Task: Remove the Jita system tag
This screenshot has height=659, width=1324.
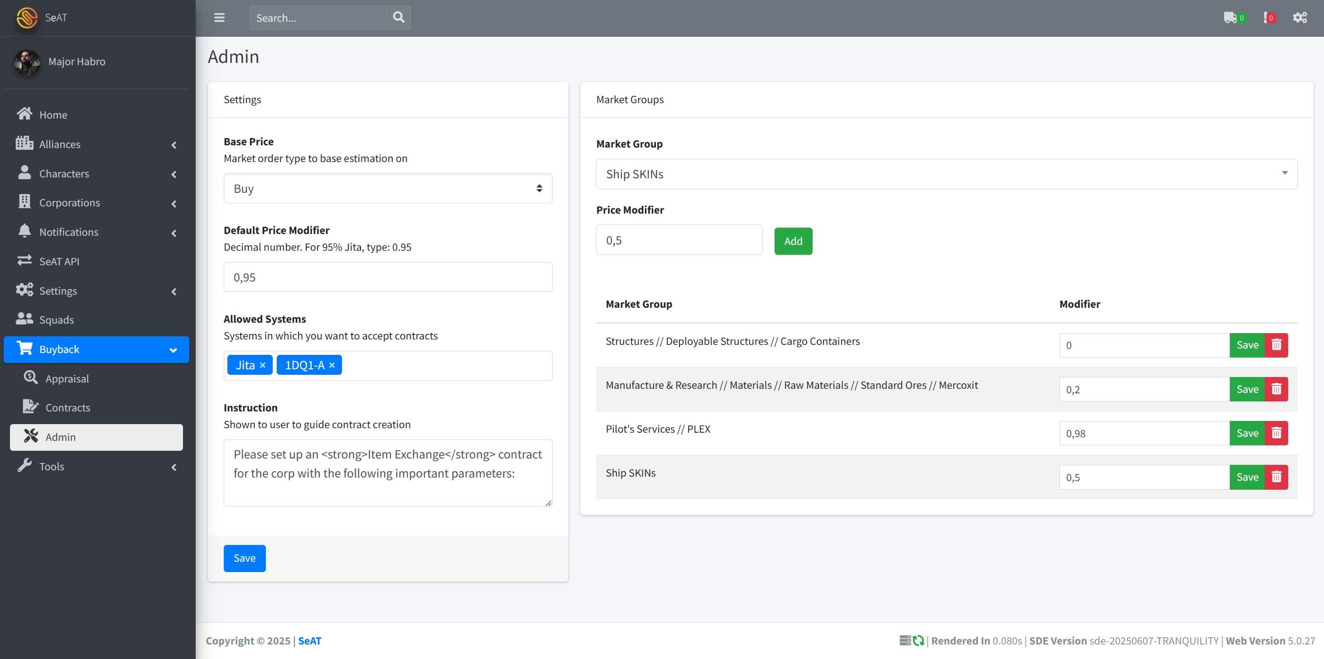Action: [x=263, y=365]
